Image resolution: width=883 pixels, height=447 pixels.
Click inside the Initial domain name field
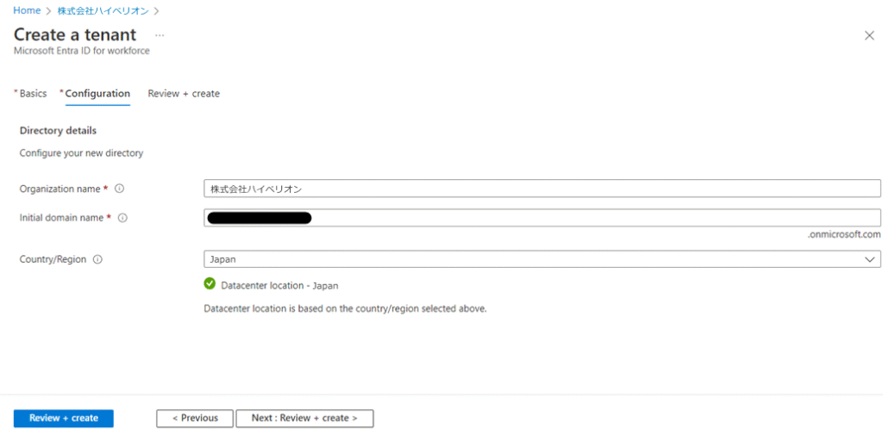[595, 218]
